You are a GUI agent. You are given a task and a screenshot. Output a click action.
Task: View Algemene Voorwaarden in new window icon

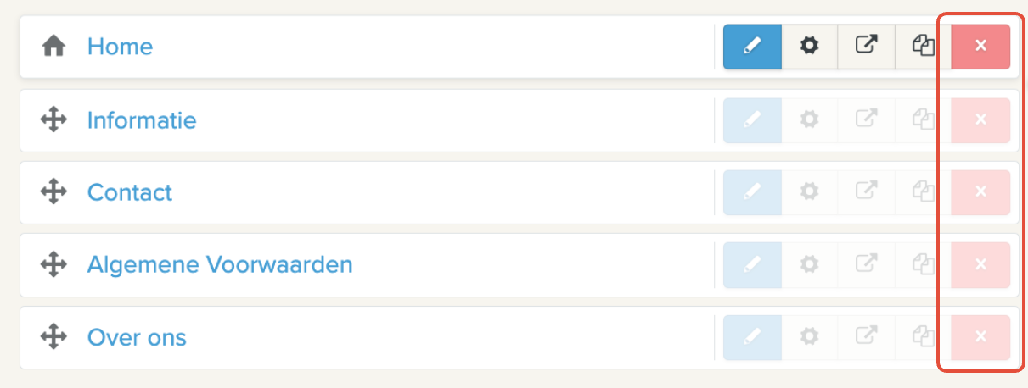point(866,265)
